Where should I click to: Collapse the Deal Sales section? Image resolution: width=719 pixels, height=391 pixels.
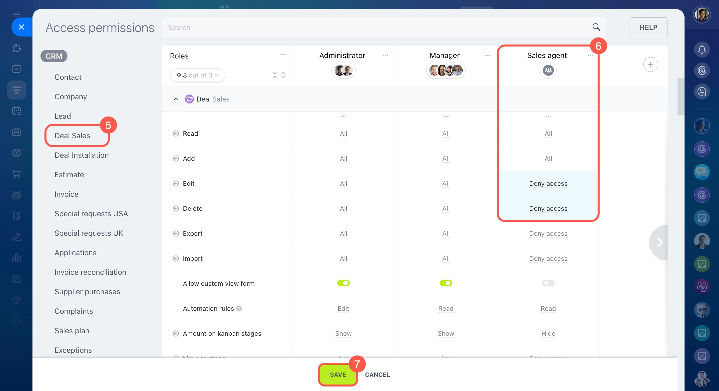click(x=176, y=99)
